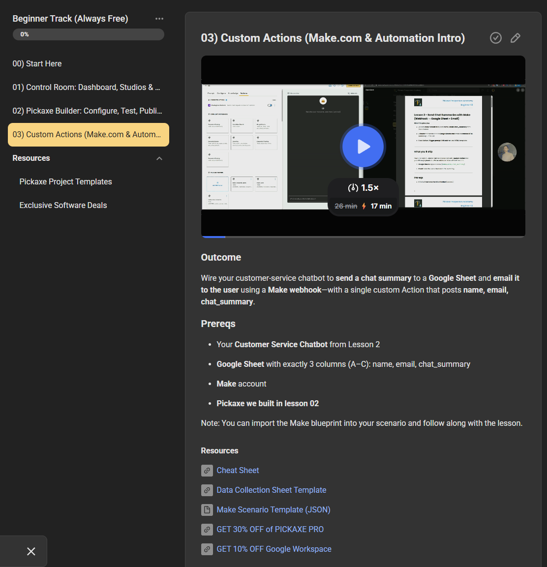Click file icon beside Make Scenario Template
This screenshot has height=567, width=547.
(207, 510)
